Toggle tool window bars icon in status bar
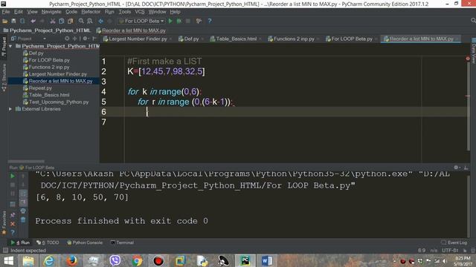Image resolution: width=476 pixels, height=267 pixels. pyautogui.click(x=5, y=251)
